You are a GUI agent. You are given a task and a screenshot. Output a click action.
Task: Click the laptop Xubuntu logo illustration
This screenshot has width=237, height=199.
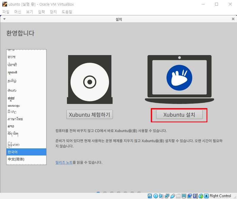[x=180, y=79]
